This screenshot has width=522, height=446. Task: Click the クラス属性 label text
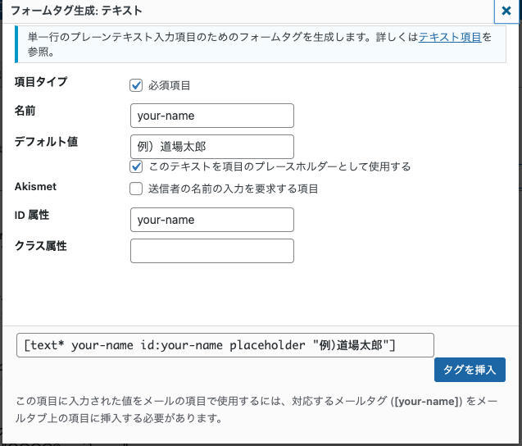(41, 246)
